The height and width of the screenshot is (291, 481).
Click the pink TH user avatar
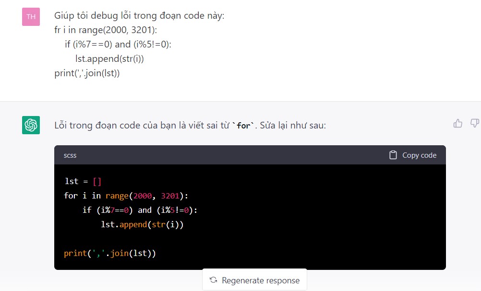(x=31, y=17)
